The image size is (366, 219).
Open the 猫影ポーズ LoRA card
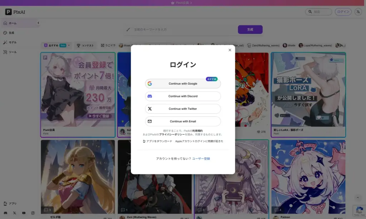click(308, 95)
